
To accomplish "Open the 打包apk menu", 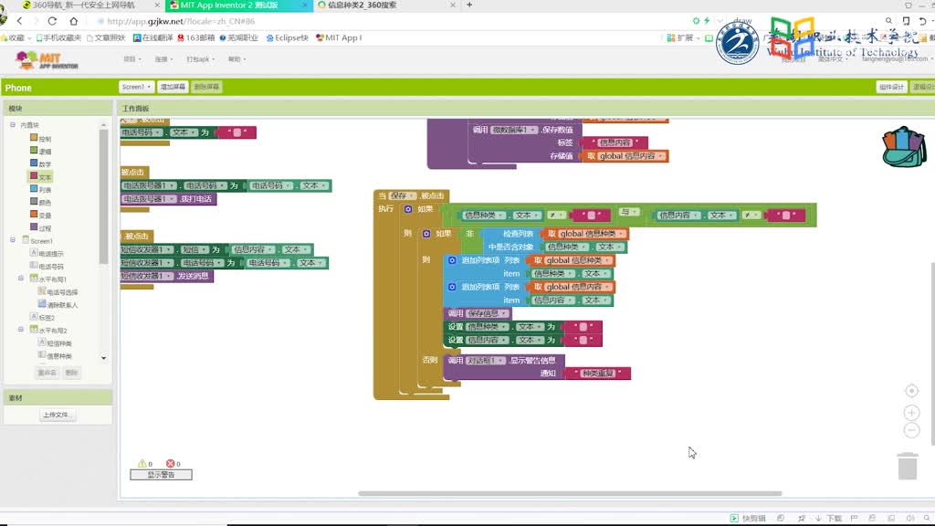I will (200, 59).
